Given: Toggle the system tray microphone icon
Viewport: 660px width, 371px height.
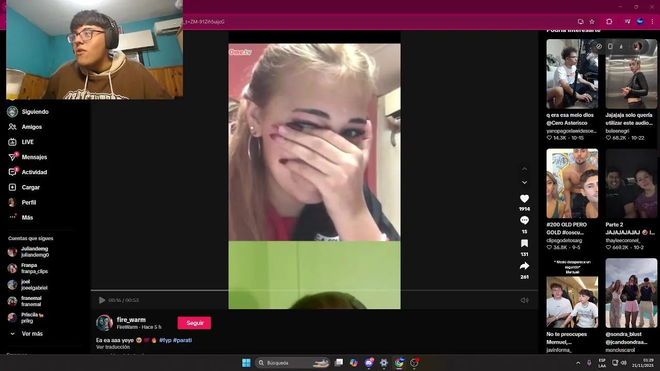Looking at the screenshot, I should (x=589, y=363).
